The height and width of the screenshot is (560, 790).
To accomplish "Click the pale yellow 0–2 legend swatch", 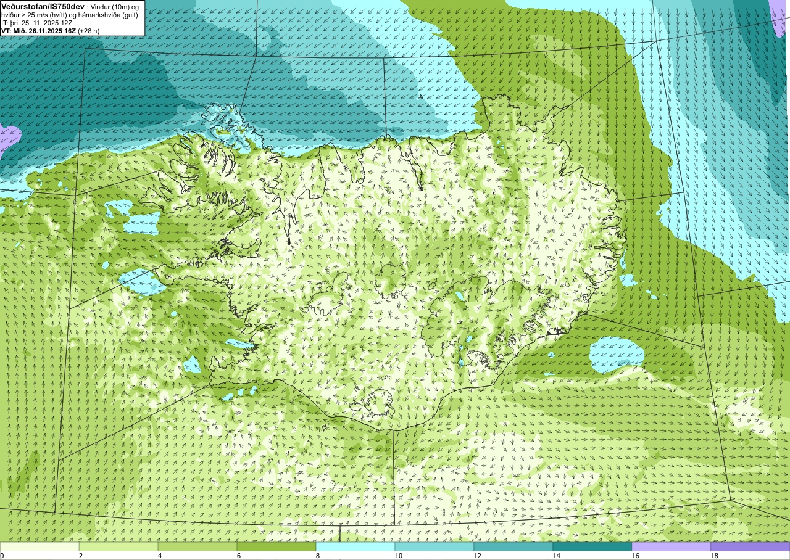I will (39, 546).
